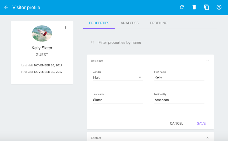Open help via question mark icon
Image resolution: width=228 pixels, height=141 pixels.
coord(219,7)
